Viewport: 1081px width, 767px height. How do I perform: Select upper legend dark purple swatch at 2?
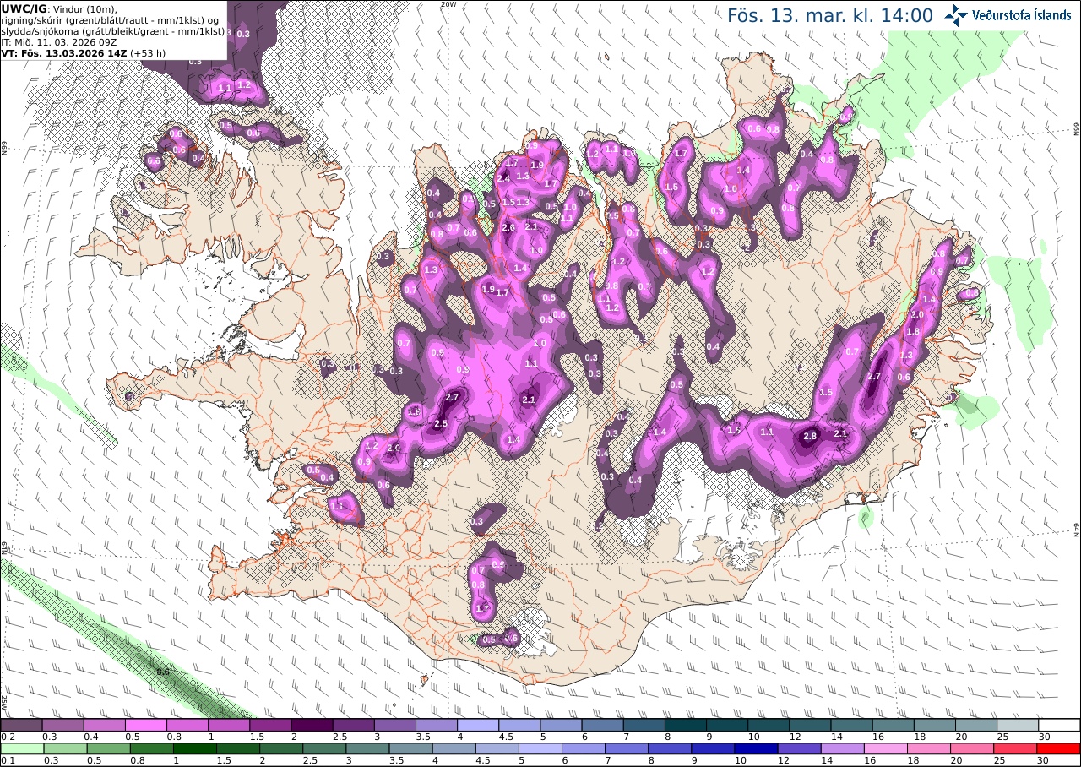(x=312, y=725)
